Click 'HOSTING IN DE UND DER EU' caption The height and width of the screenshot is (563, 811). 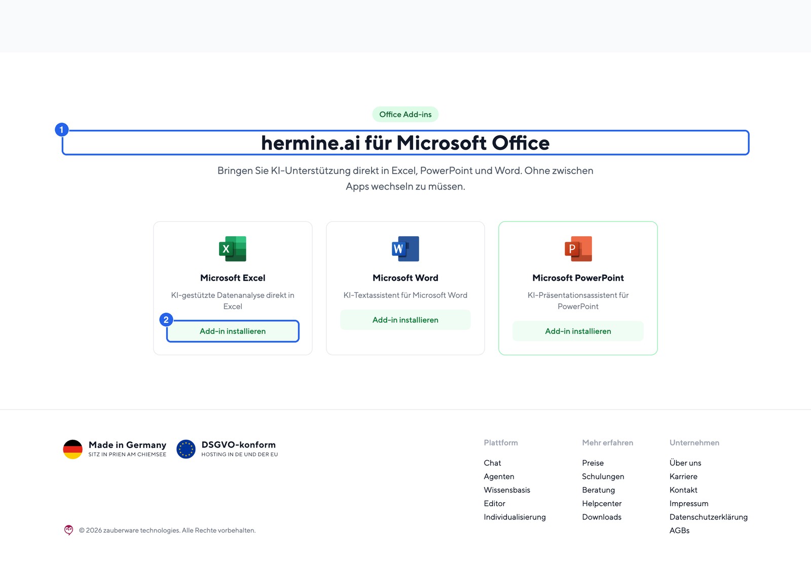240,455
